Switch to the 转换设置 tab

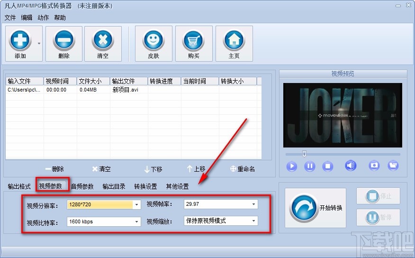coord(145,186)
